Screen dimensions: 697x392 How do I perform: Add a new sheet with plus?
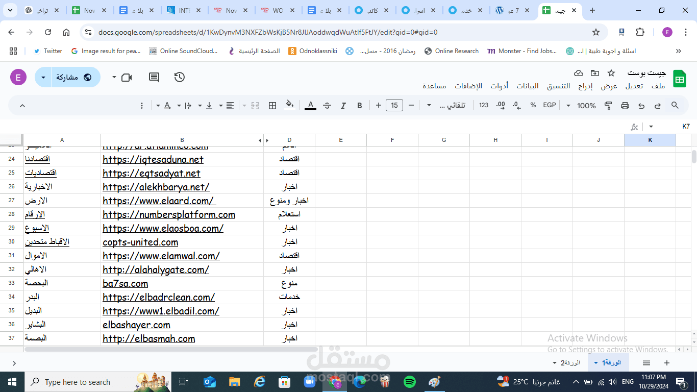(x=667, y=363)
